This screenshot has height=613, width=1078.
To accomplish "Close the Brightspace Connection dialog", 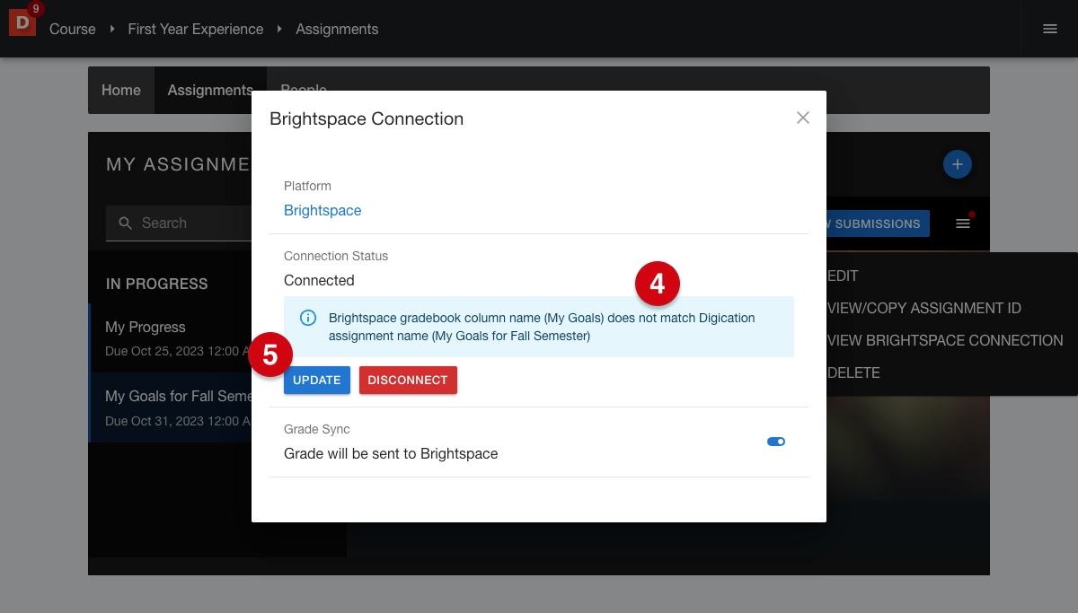I will [803, 118].
